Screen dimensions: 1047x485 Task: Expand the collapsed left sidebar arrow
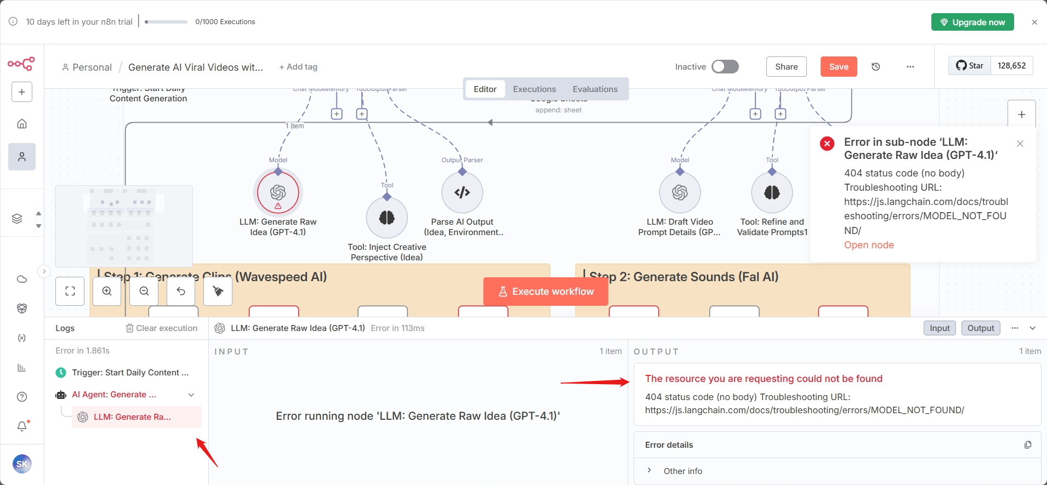(44, 271)
